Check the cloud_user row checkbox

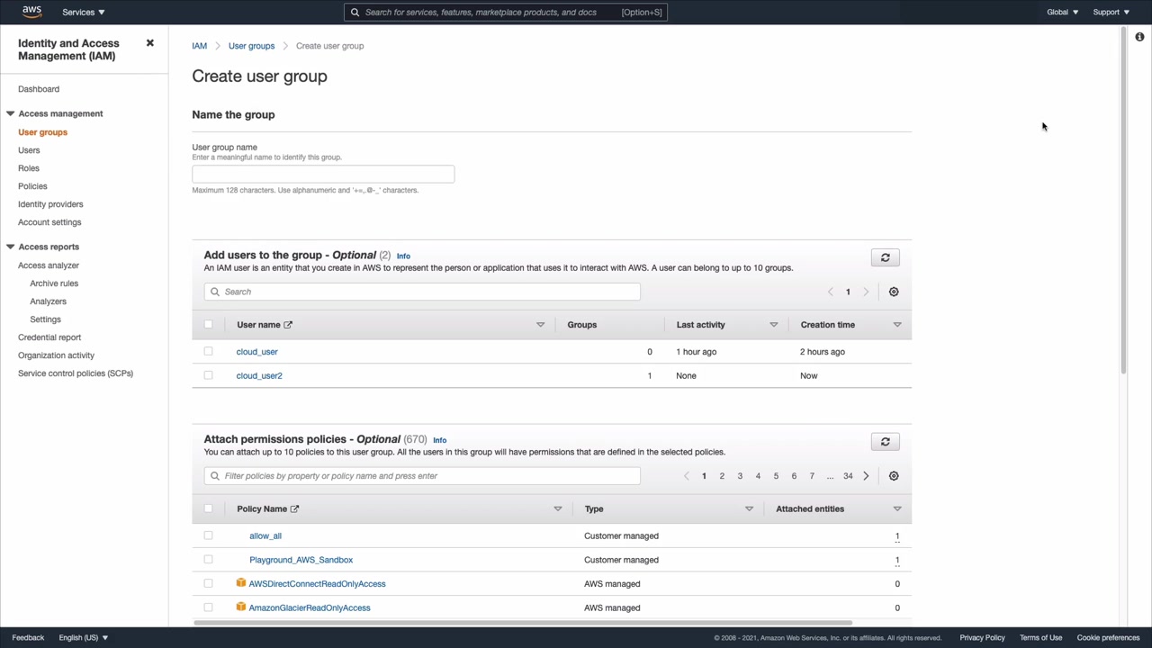pyautogui.click(x=209, y=352)
